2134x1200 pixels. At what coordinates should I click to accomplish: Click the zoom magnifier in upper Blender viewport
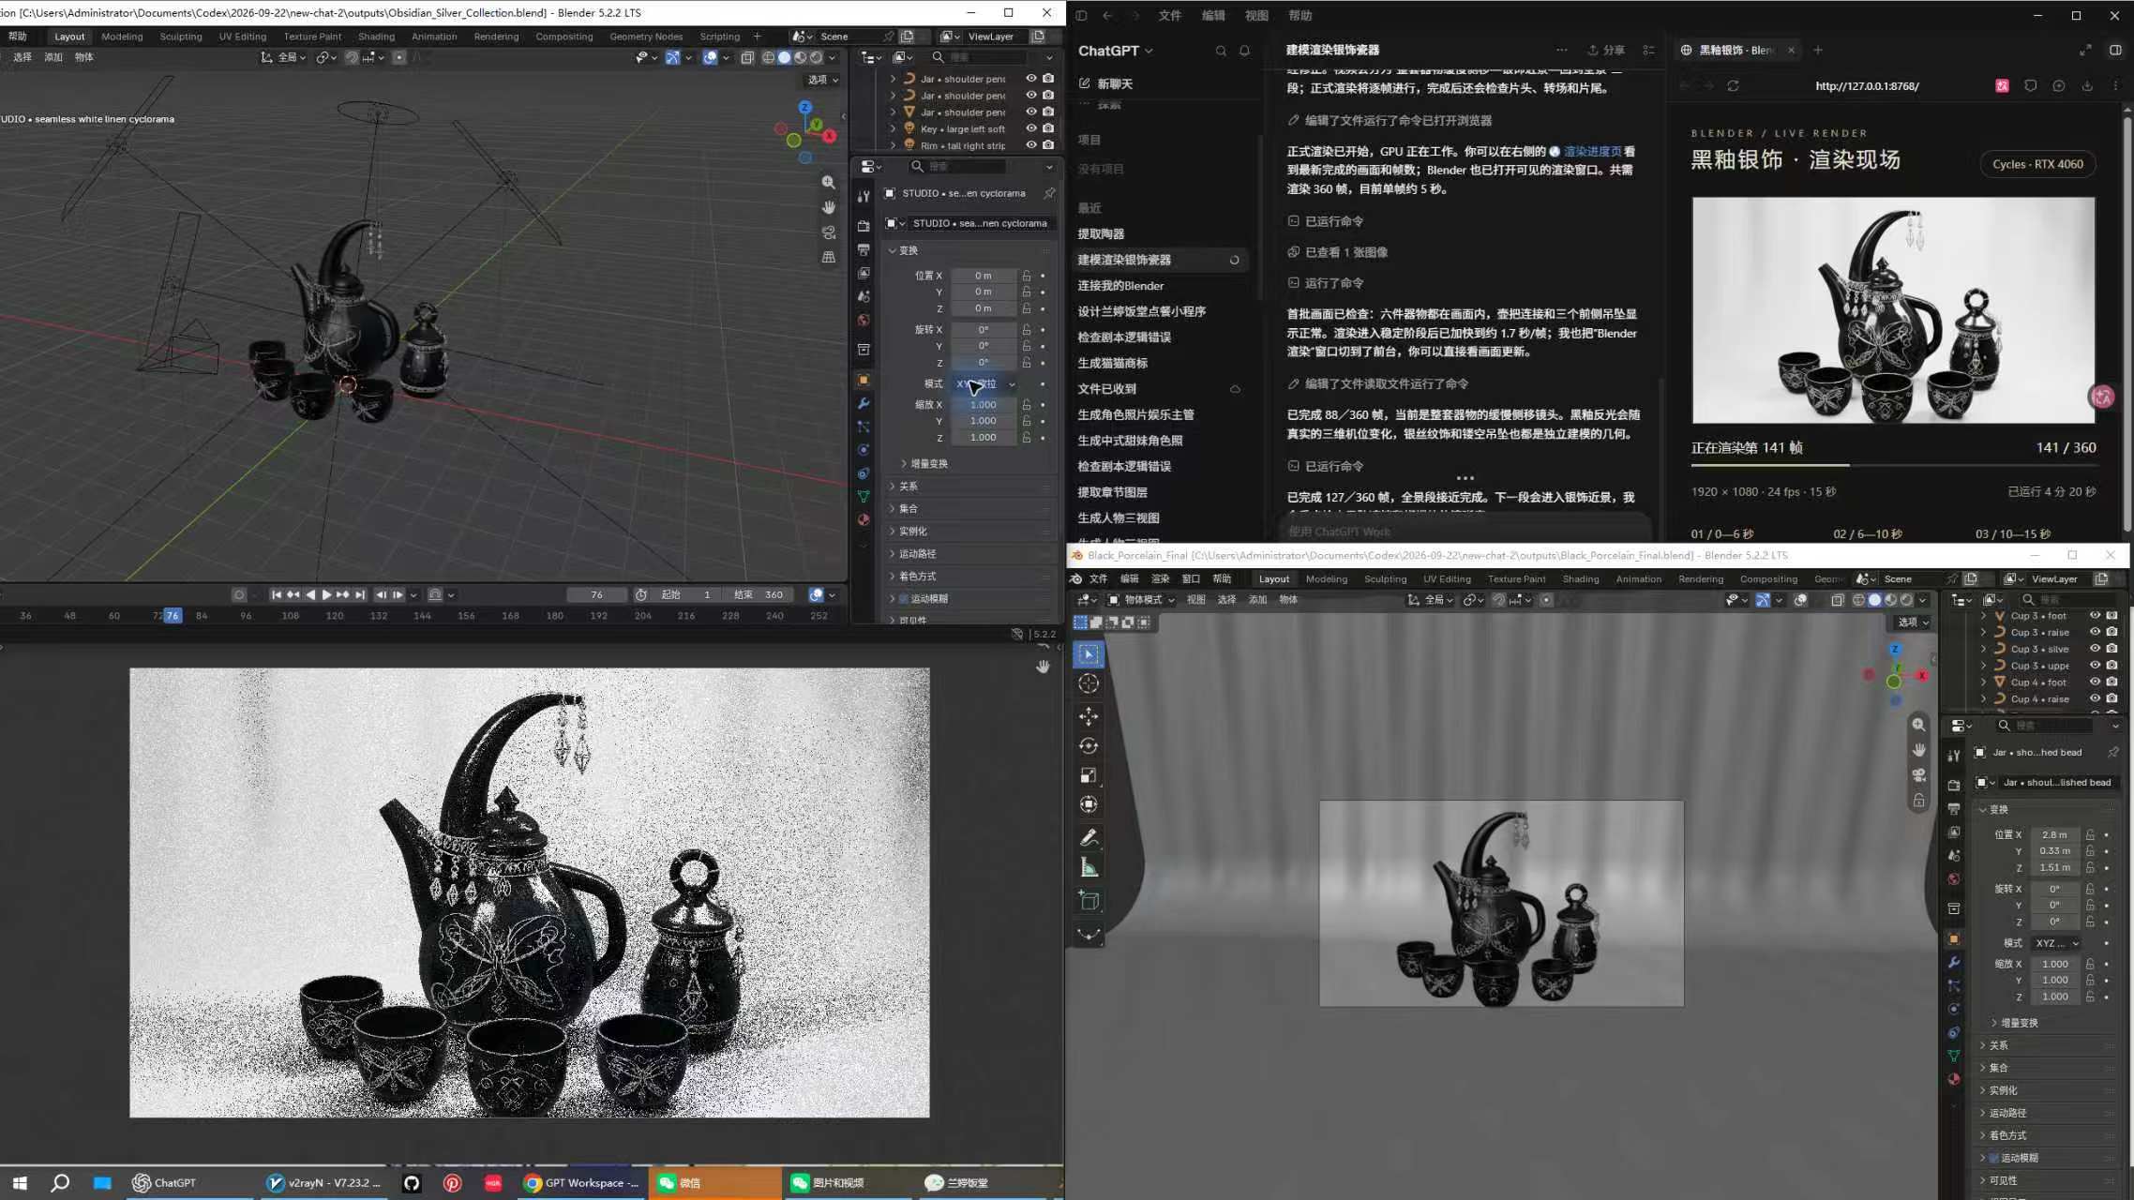point(828,182)
